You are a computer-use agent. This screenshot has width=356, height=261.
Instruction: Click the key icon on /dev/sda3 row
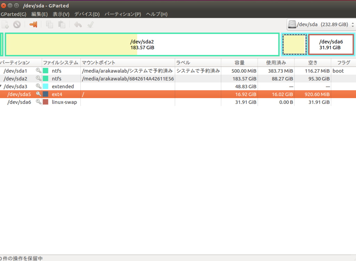pyautogui.click(x=39, y=86)
